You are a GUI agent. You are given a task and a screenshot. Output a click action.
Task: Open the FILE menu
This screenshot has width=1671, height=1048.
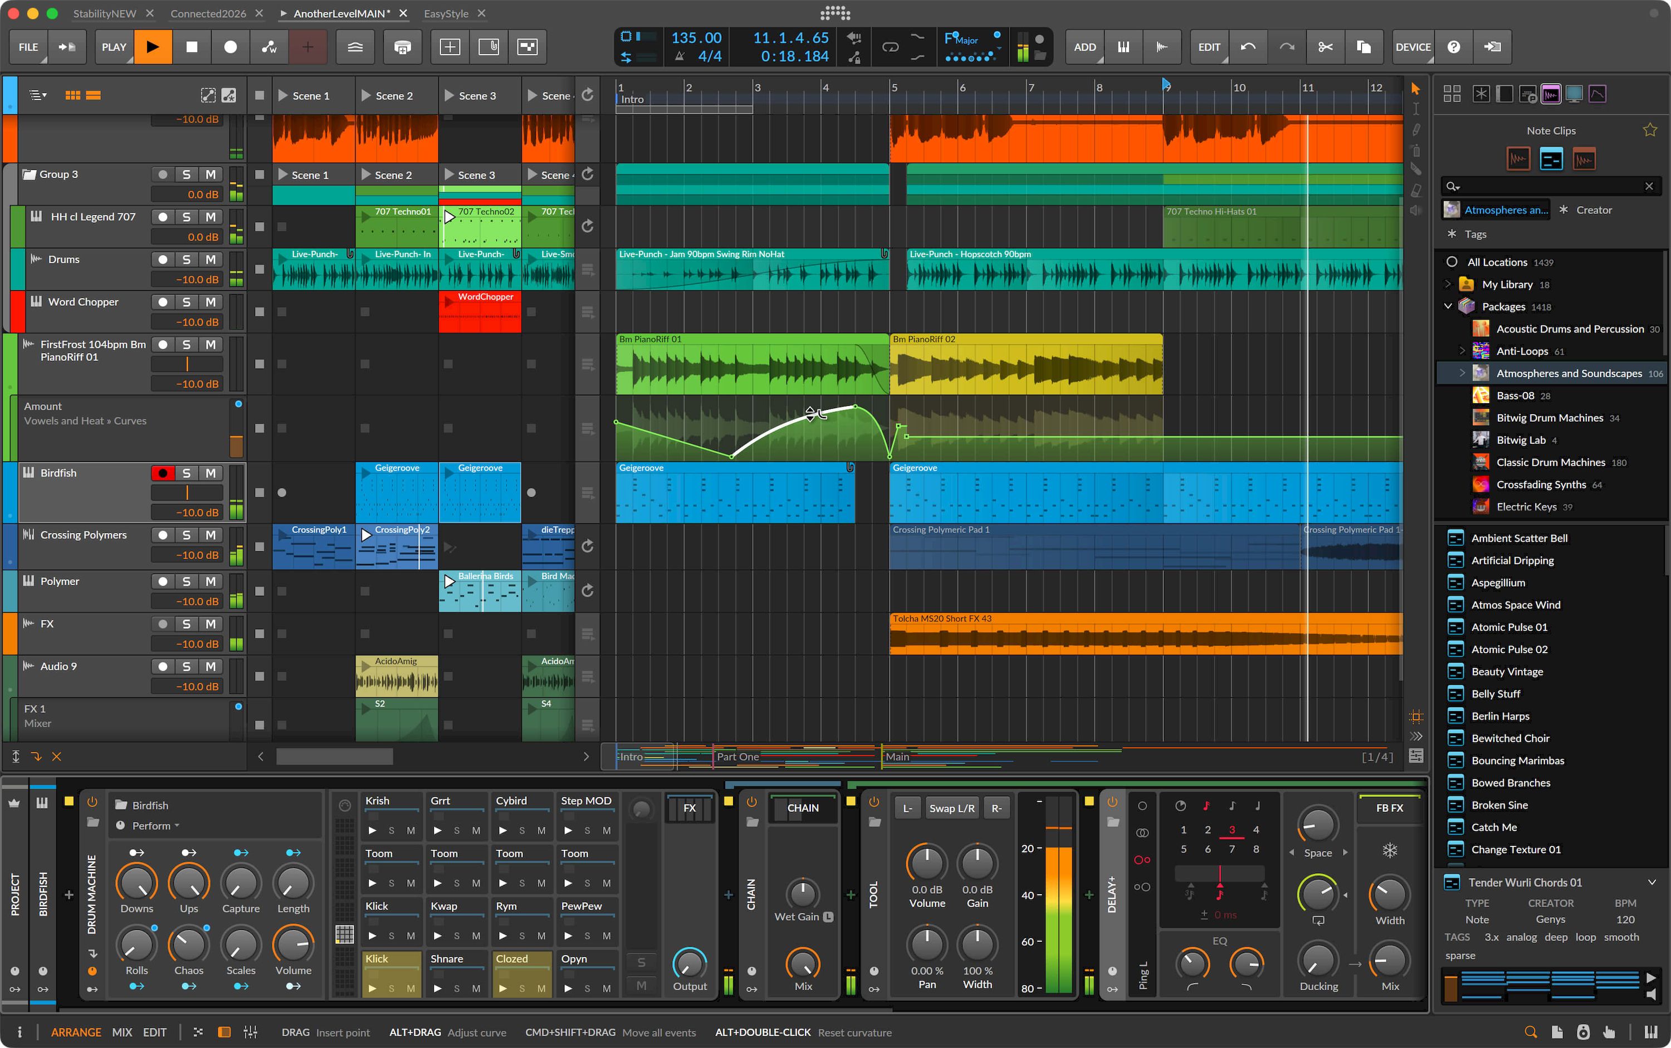tap(28, 47)
